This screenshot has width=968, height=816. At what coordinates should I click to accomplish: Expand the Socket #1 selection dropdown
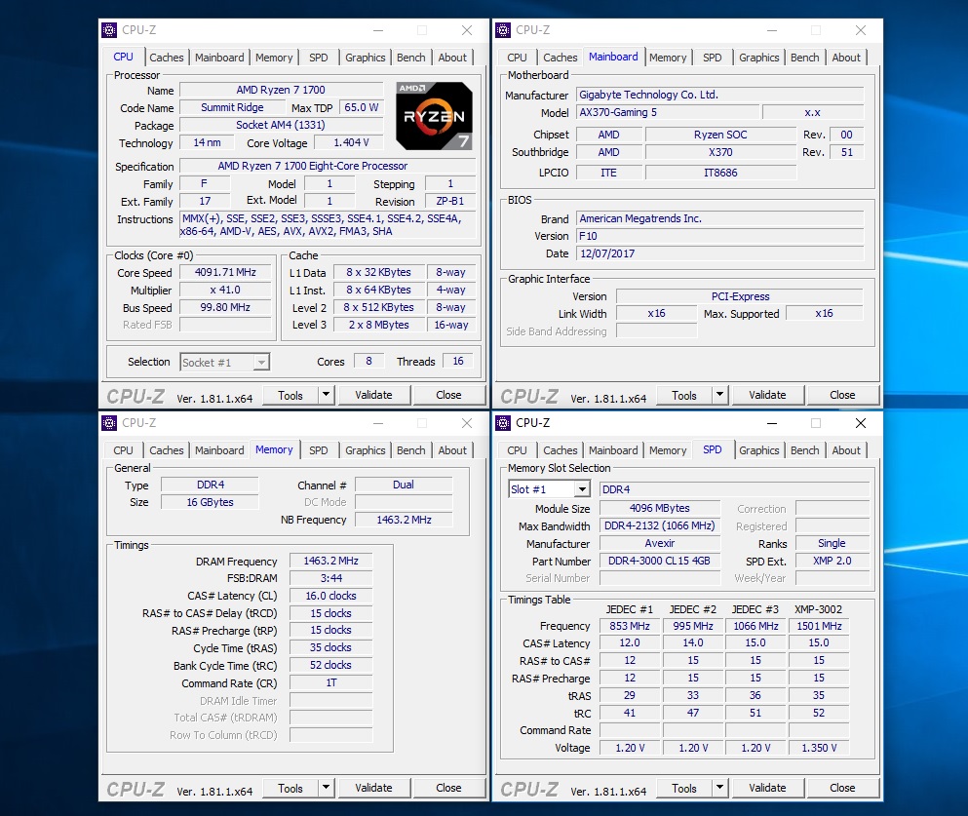[262, 363]
